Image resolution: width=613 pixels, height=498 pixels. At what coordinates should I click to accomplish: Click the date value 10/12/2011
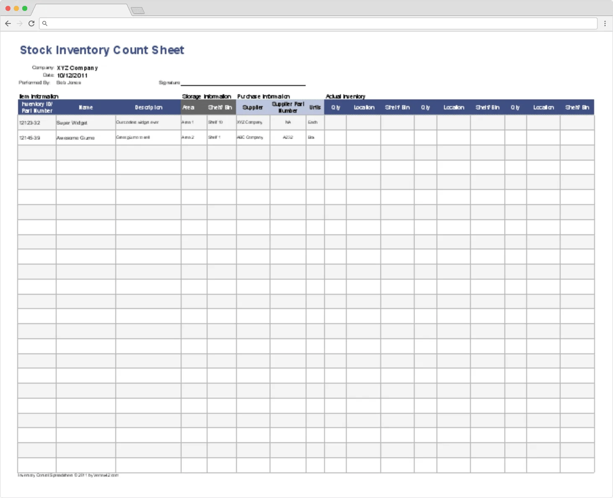coord(73,75)
